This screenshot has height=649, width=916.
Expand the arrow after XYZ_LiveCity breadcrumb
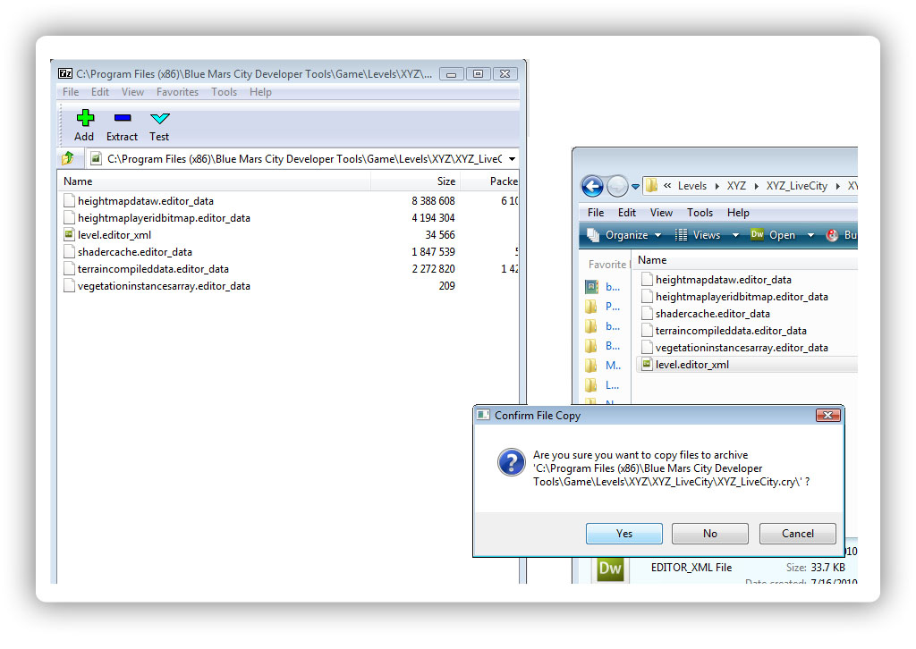pyautogui.click(x=837, y=186)
